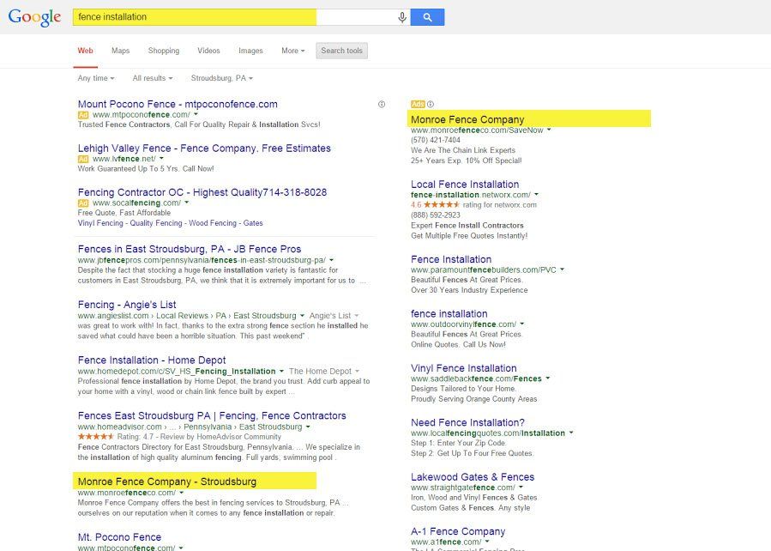Switch to the Images tab
771x551 pixels.
pos(250,51)
